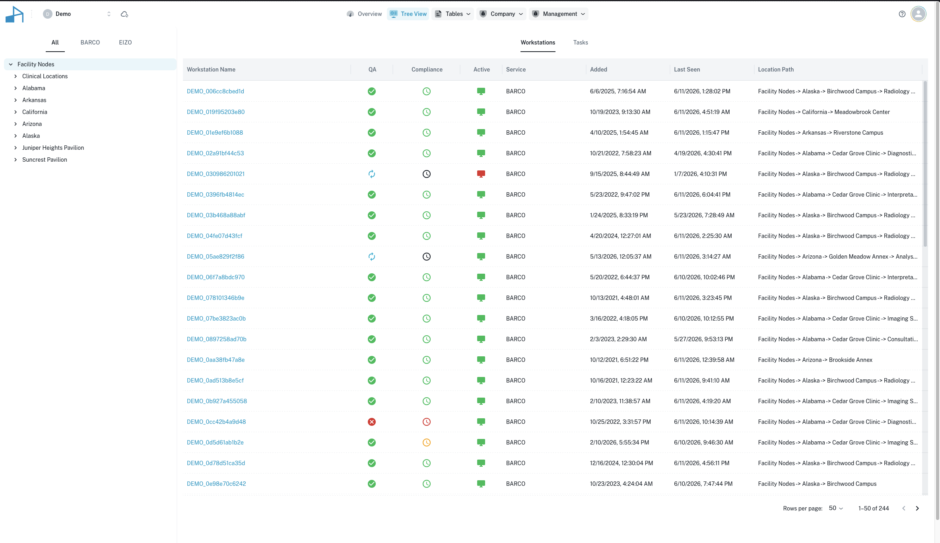Go to the Overview page
This screenshot has width=940, height=543.
tap(364, 14)
